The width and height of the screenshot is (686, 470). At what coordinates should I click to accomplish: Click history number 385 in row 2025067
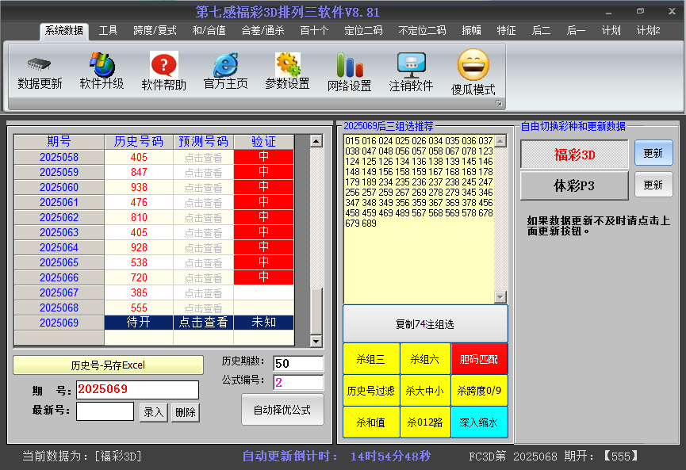click(139, 292)
